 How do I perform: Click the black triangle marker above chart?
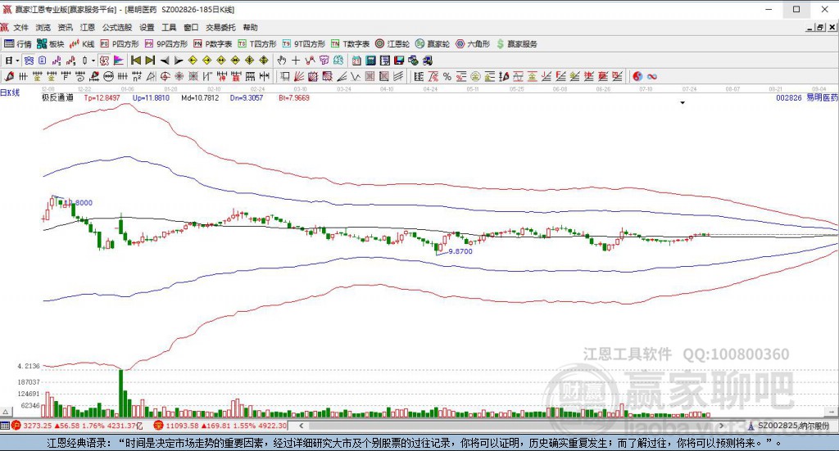click(x=683, y=102)
